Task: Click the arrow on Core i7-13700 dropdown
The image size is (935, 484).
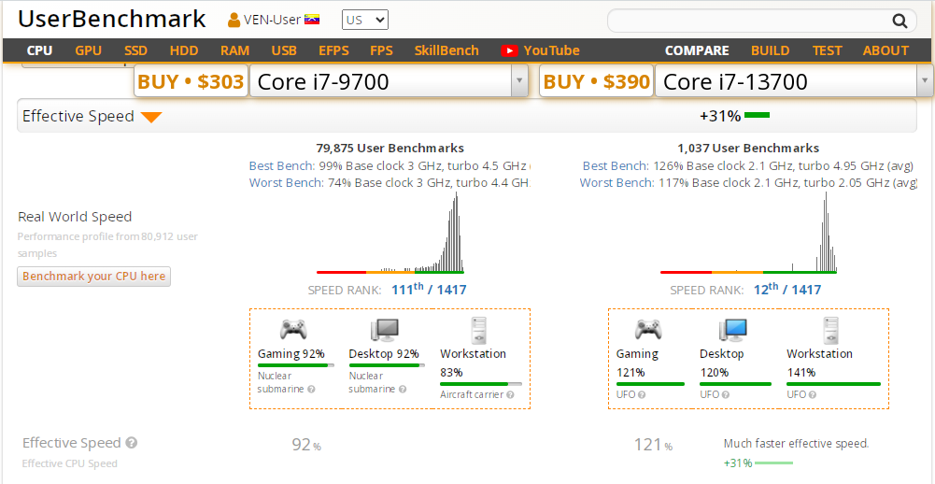Action: (x=926, y=81)
